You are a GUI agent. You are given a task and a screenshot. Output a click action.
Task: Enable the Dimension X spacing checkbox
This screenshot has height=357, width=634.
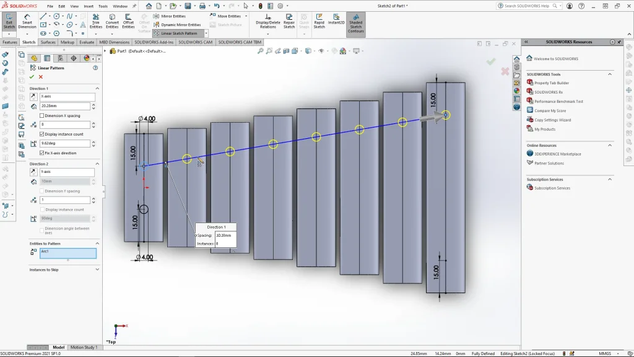pyautogui.click(x=42, y=116)
